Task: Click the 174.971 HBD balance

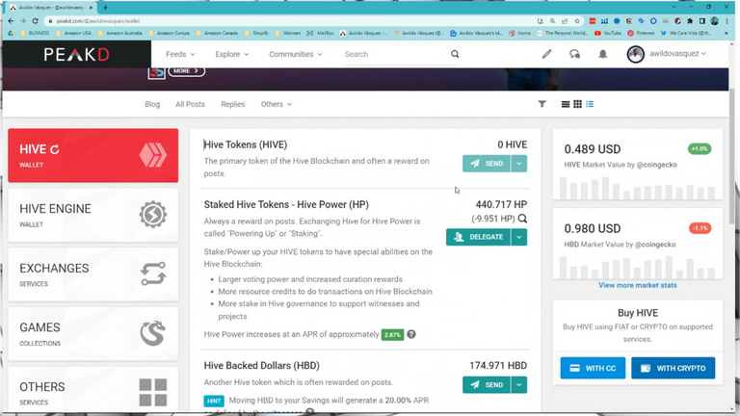Action: pyautogui.click(x=498, y=366)
